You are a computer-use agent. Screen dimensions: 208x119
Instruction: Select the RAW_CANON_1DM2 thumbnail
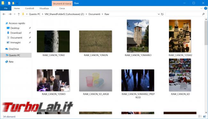coord(53,41)
